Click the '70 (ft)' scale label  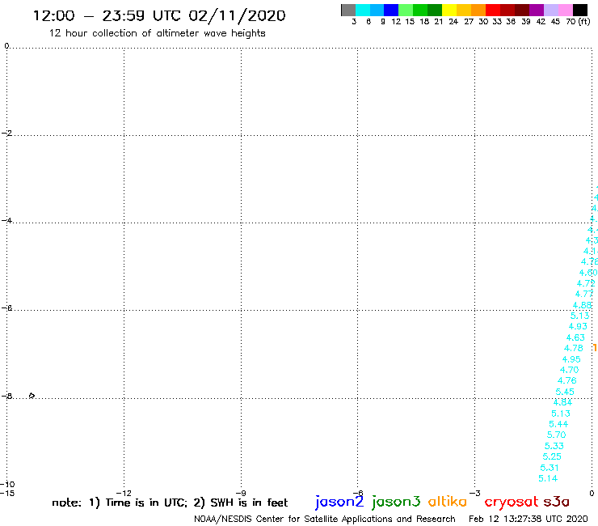click(x=578, y=21)
